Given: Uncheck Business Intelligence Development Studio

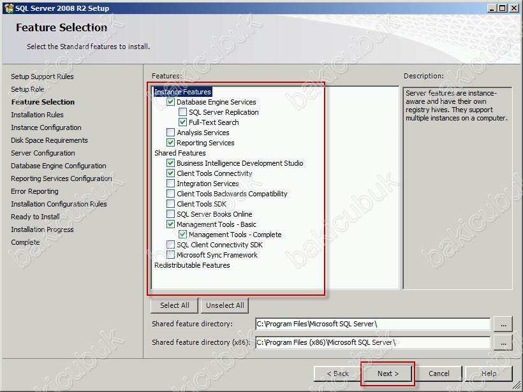Looking at the screenshot, I should [x=170, y=163].
